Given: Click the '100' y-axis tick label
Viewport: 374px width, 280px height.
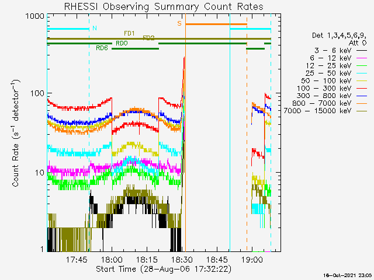Looking at the screenshot, I should click(37, 93).
